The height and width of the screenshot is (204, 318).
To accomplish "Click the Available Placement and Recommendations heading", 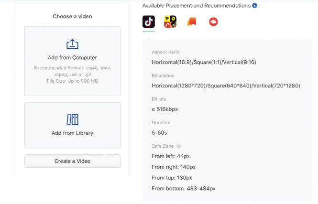I will point(196,6).
